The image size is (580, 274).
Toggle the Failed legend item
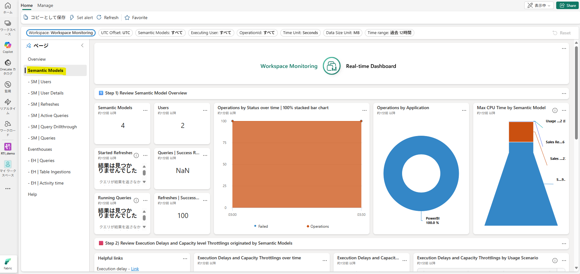pyautogui.click(x=261, y=226)
